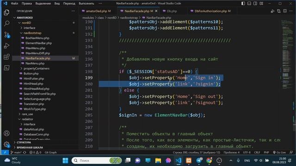296x166 pixels.
Task: Open the menu bar overflow ellipsis
Action: [x=100, y=3]
